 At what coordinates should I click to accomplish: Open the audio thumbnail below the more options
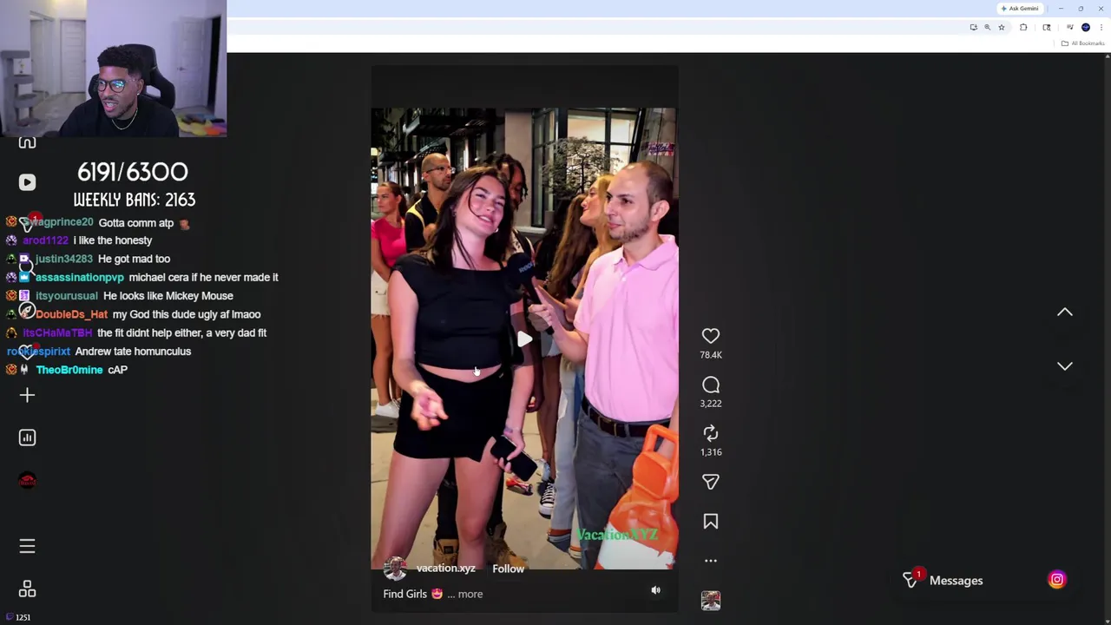[711, 601]
